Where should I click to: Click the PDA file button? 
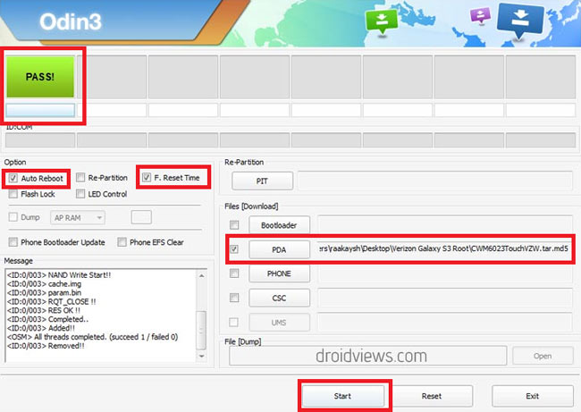(x=279, y=249)
